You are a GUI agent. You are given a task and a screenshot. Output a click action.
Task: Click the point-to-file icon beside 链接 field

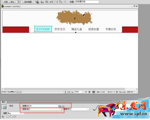tap(60, 106)
